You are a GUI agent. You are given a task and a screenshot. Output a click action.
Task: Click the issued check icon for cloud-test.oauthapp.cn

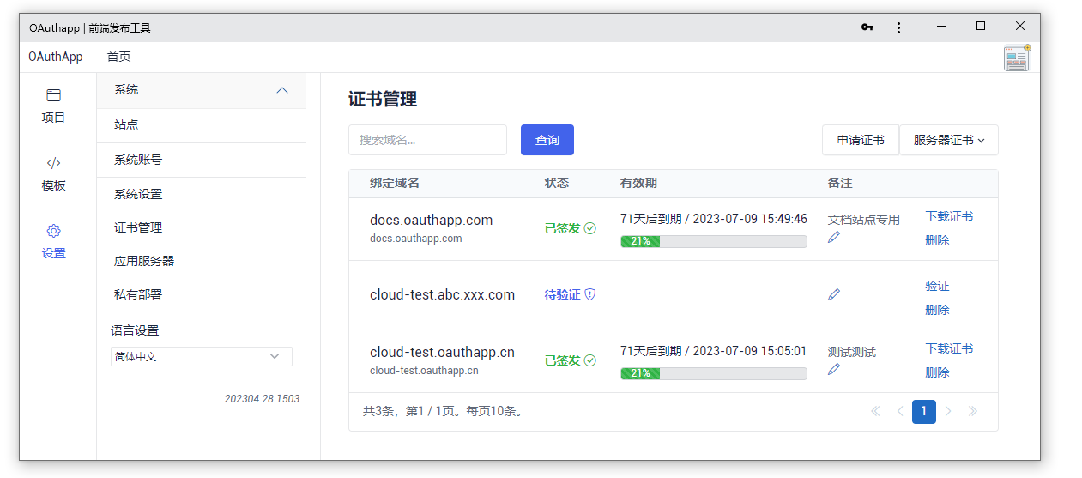(590, 360)
